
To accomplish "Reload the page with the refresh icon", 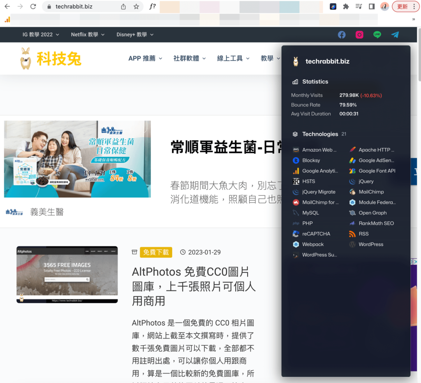I will coord(33,7).
